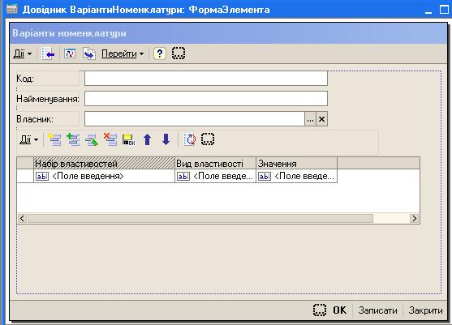The width and height of the screenshot is (452, 325).
Task: Select the Вид властивості column header
Action: 215,164
